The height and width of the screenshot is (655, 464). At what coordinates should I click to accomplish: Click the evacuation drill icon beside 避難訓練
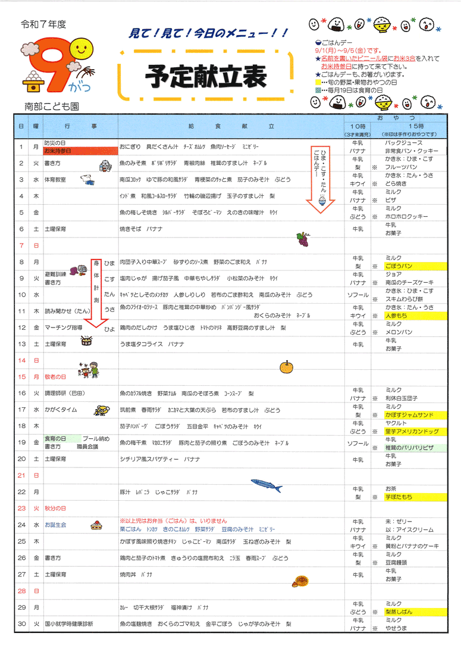tap(78, 271)
